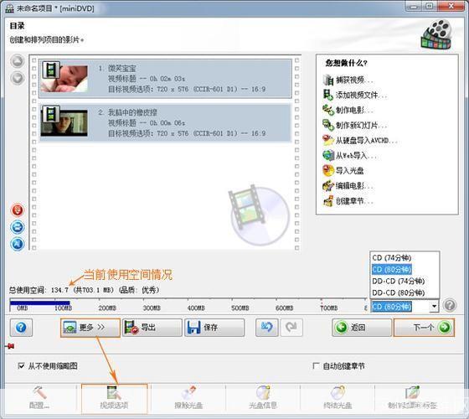This screenshot has height=419, width=469.
Task: Open 制作新幻灯片... to make a slideshow
Action: pos(355,125)
